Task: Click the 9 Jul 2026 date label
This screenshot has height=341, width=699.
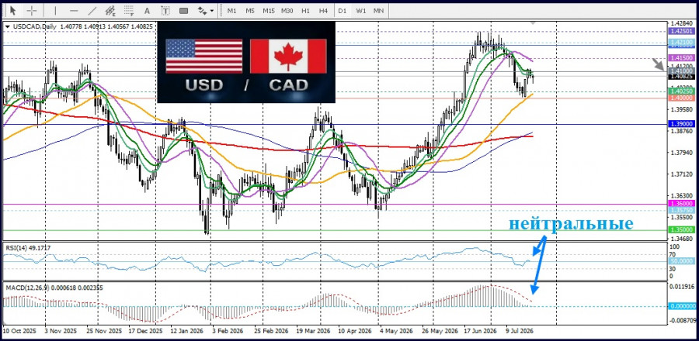Action: [519, 331]
